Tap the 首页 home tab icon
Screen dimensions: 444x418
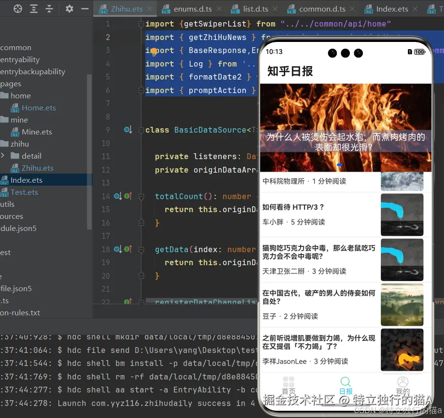tap(289, 382)
